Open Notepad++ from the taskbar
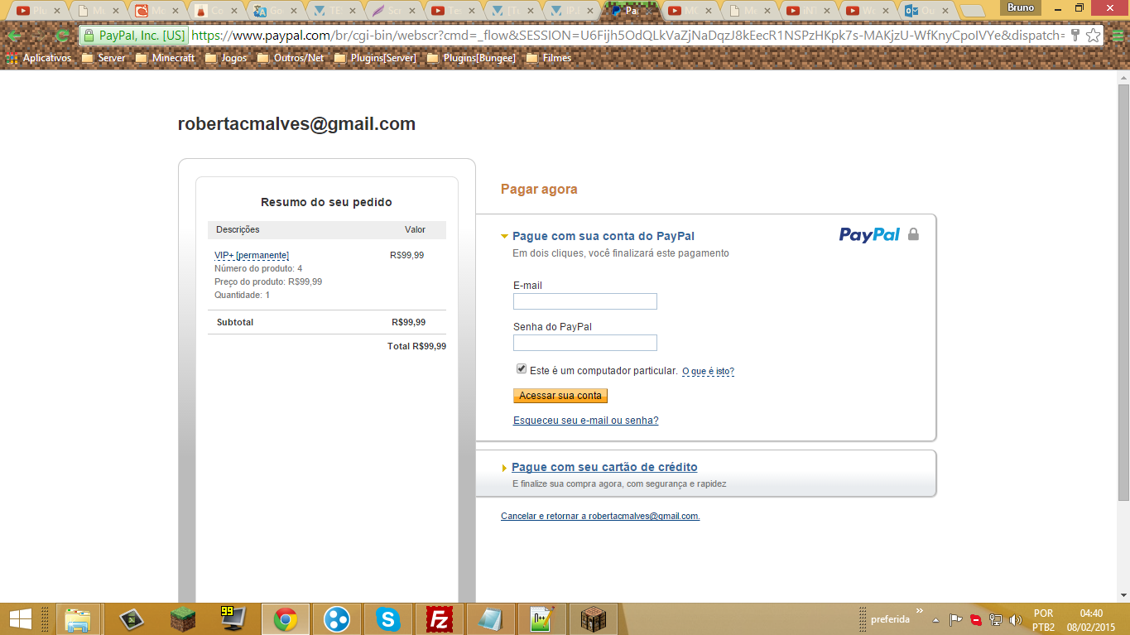Viewport: 1130px width, 635px height. [x=542, y=619]
